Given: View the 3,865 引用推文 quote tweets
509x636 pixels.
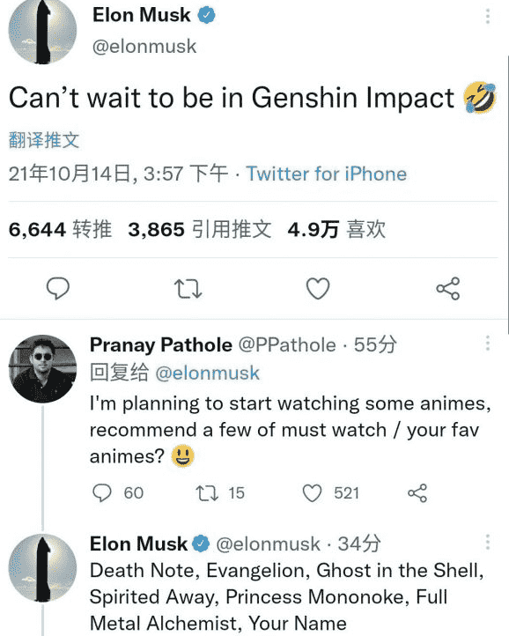Looking at the screenshot, I should click(x=200, y=229).
